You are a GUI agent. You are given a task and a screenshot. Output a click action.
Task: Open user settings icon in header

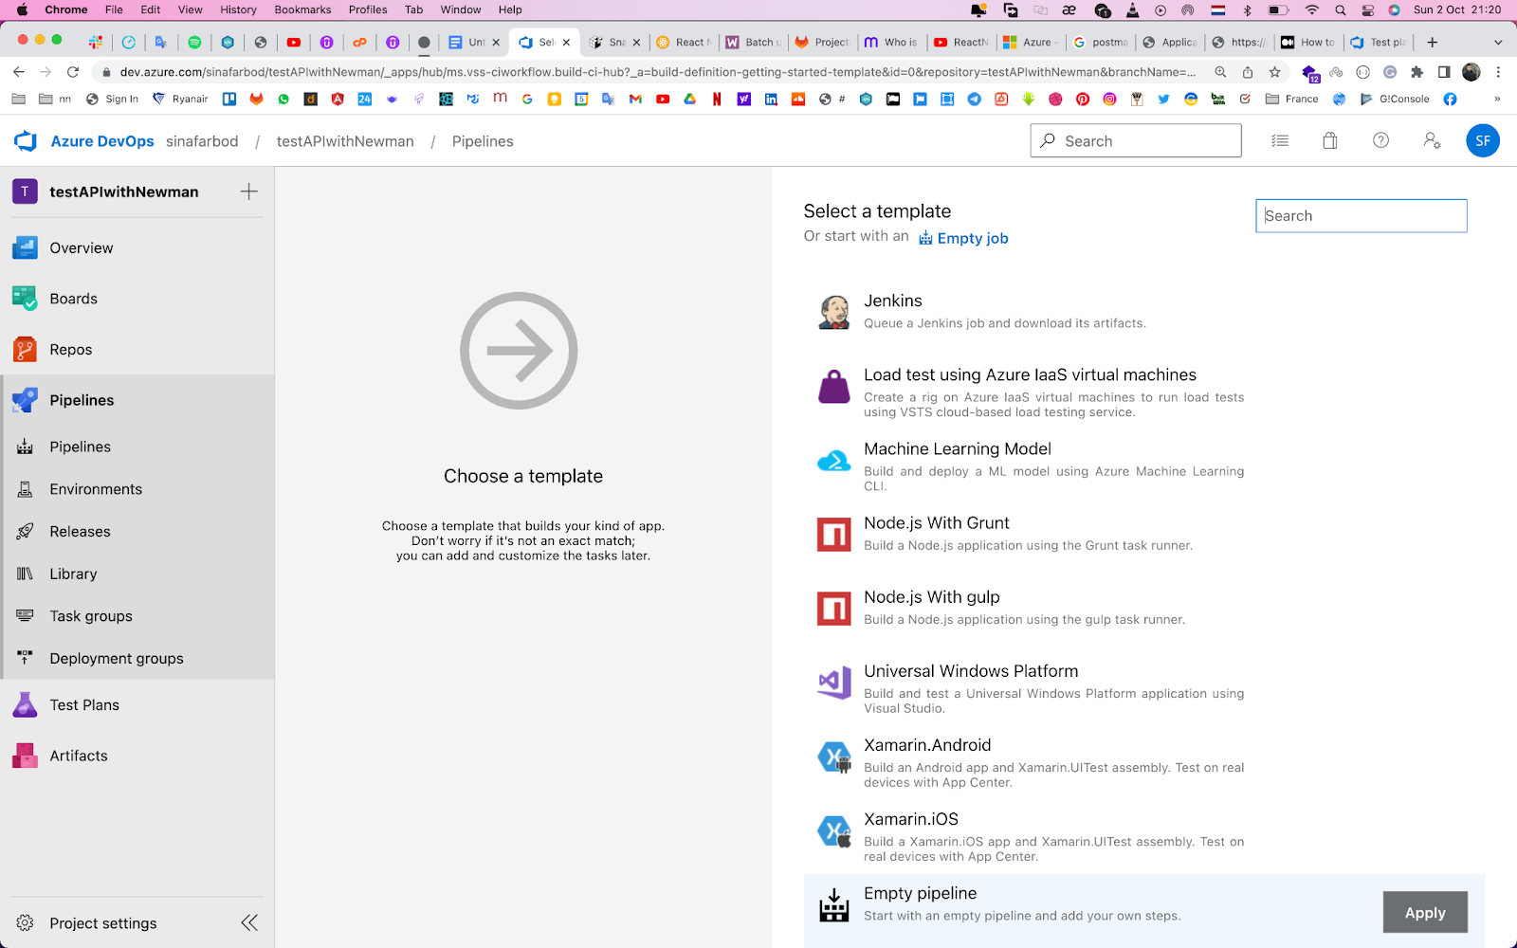[1432, 141]
